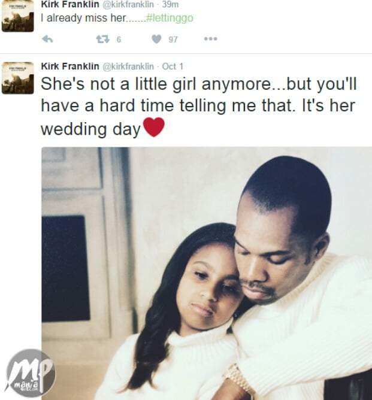
Task: Open Kirk Franklin name on top tweet
Action: point(70,4)
